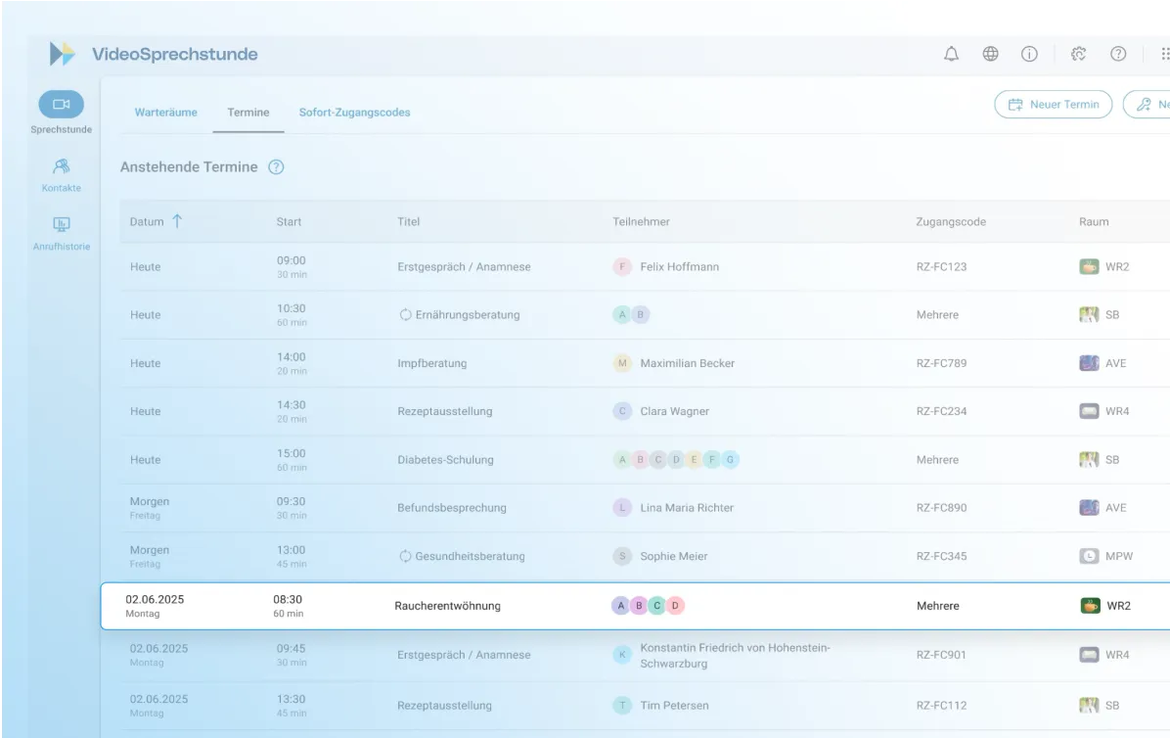Open settings via the gear icon
This screenshot has height=738, width=1170.
click(1078, 54)
